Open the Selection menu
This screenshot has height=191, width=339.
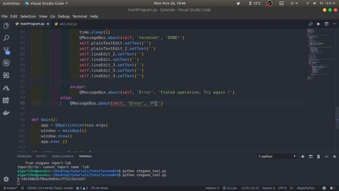tap(28, 16)
